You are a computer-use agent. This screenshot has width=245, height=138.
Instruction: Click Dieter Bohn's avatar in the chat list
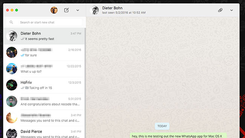[12, 36]
